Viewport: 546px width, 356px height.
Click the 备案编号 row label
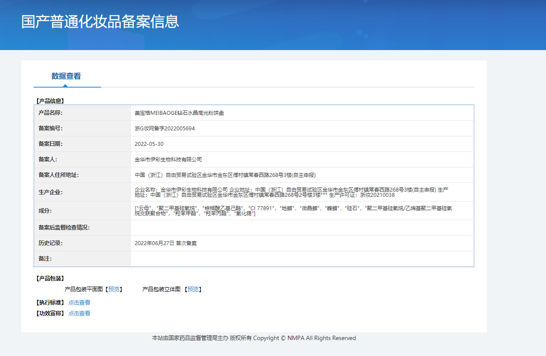51,129
